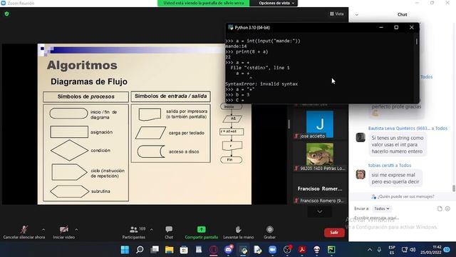Open the Participantes panel icon

133,230
